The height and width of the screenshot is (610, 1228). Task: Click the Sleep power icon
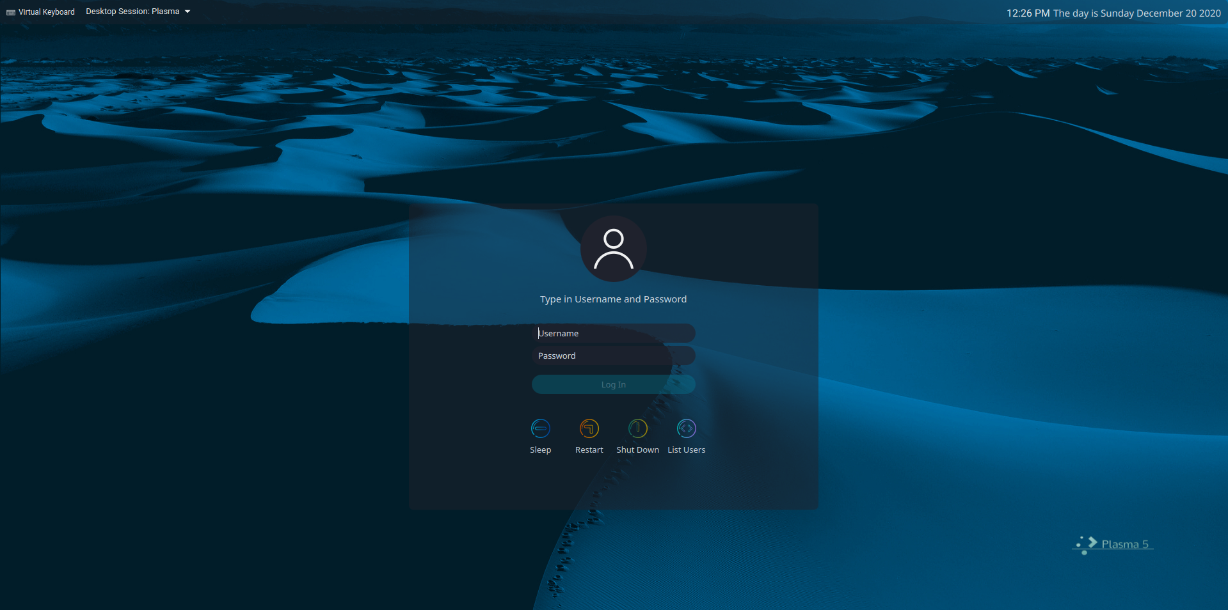point(540,428)
